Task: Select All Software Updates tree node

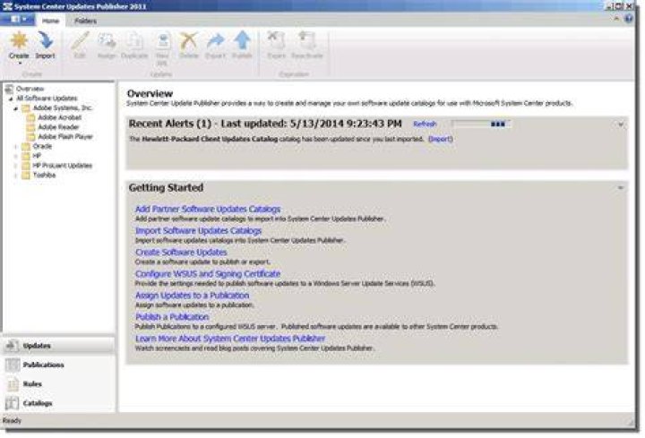Action: [47, 99]
